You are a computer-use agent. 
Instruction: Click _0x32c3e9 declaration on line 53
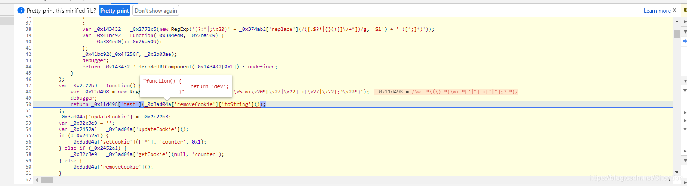point(84,123)
